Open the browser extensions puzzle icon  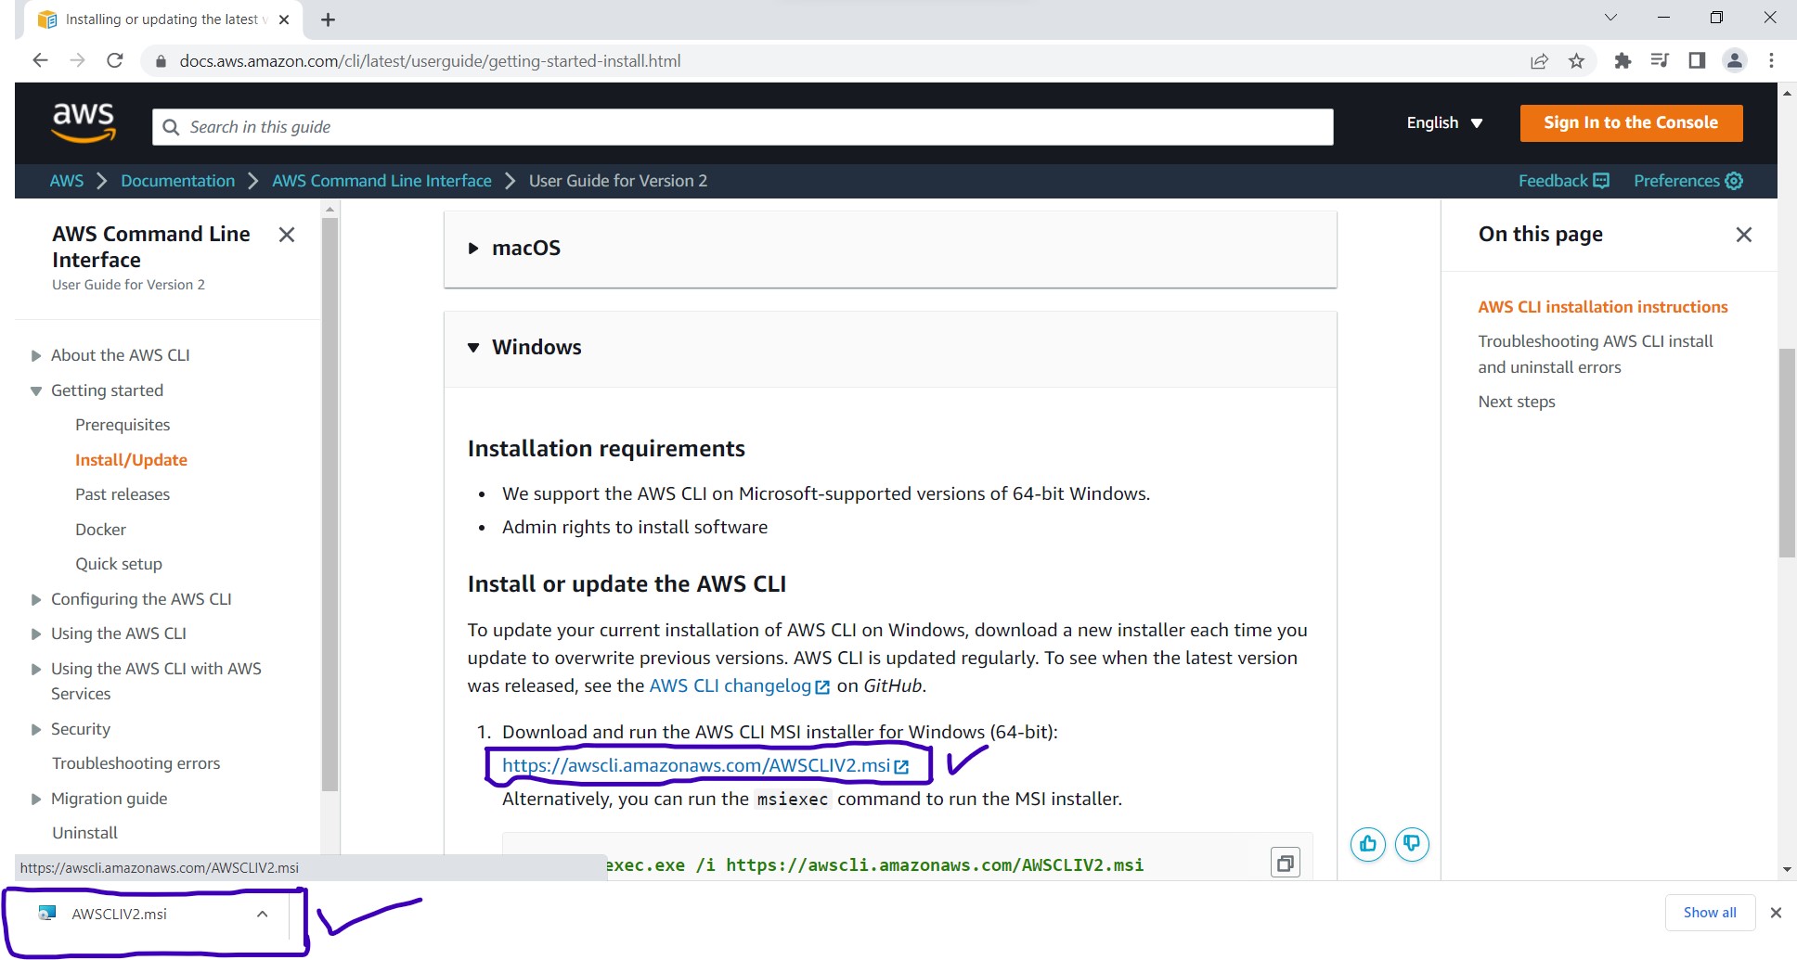[1622, 60]
